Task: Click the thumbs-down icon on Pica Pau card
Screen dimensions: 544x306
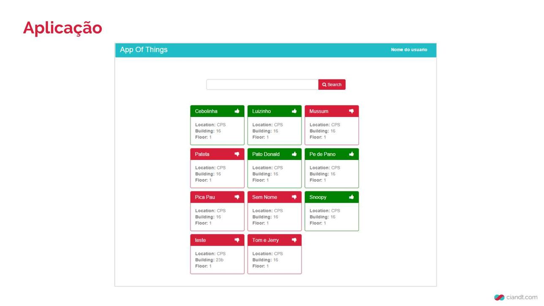Action: 237,198
